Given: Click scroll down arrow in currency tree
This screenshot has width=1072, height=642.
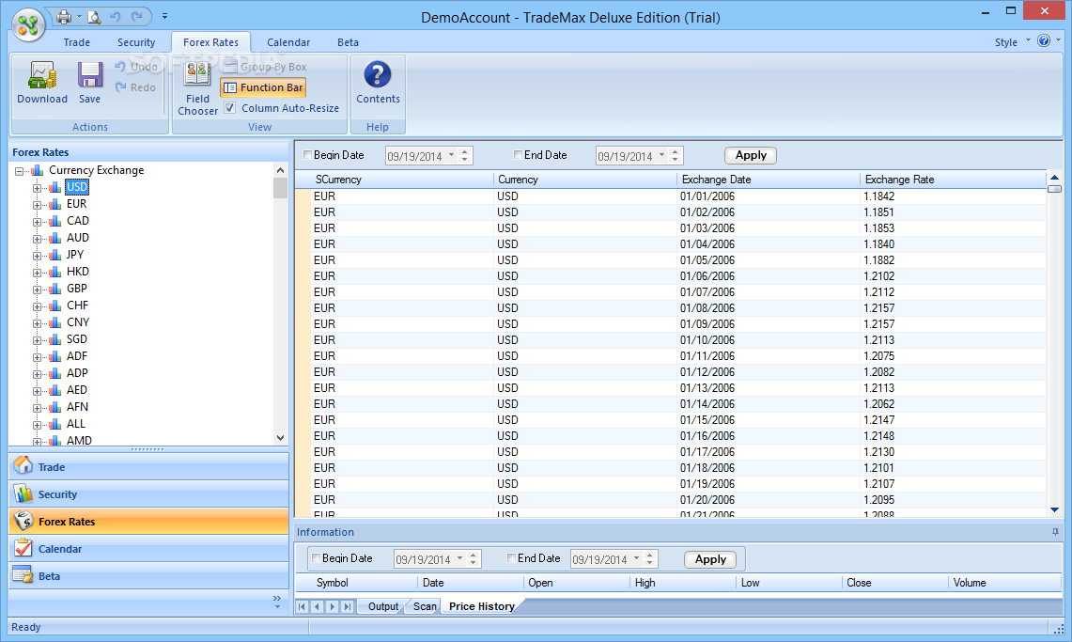Looking at the screenshot, I should [x=280, y=438].
